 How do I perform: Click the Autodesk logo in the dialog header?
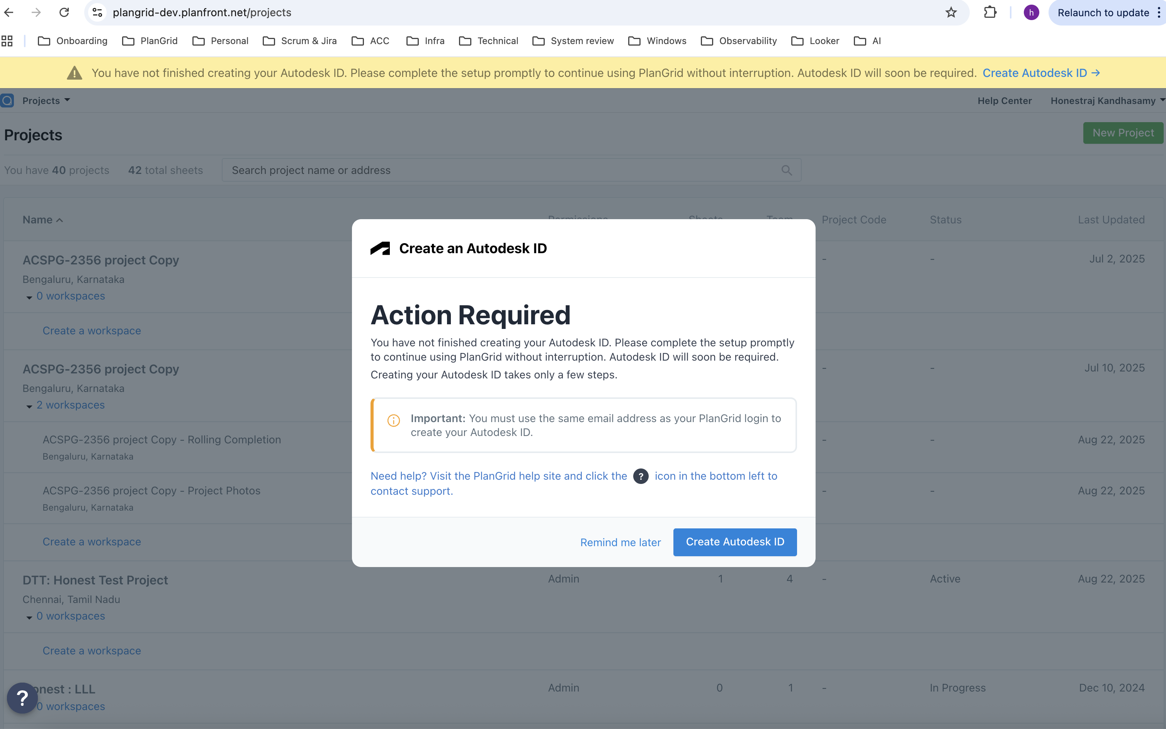(380, 248)
